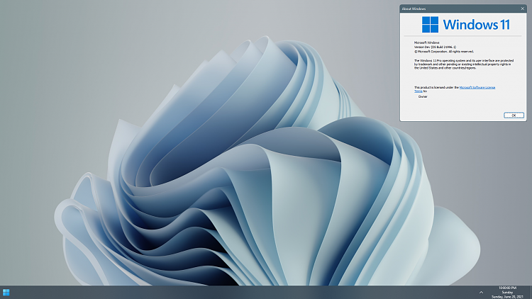Select the 'Microsoft Windows' text line
Screen dimensions: 532x299
[x=426, y=43]
